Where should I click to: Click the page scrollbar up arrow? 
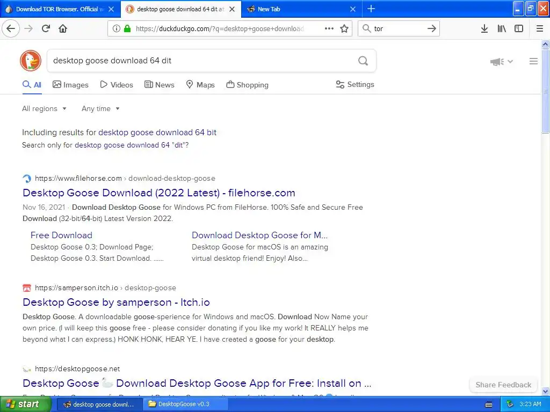[x=546, y=45]
